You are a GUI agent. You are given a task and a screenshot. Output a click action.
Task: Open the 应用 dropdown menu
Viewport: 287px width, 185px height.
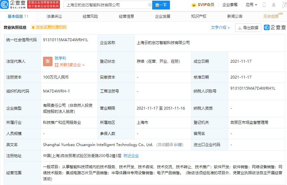251,5
